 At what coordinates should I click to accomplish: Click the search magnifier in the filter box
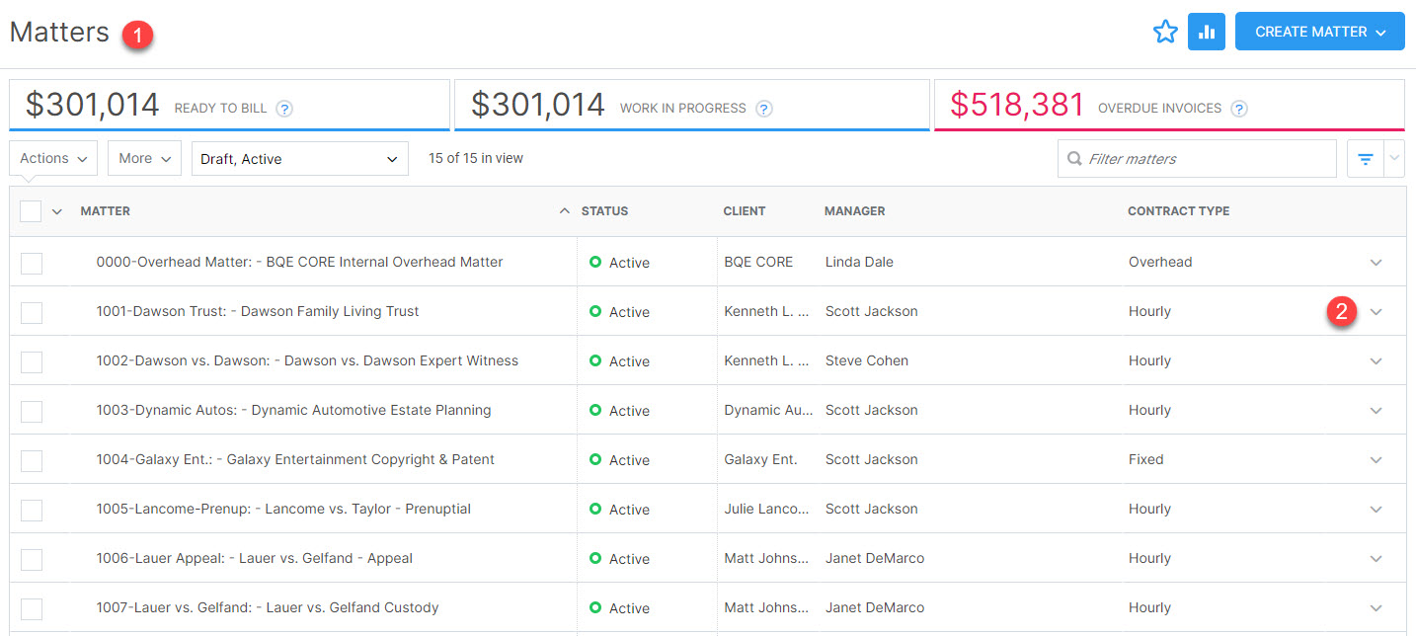(x=1074, y=159)
